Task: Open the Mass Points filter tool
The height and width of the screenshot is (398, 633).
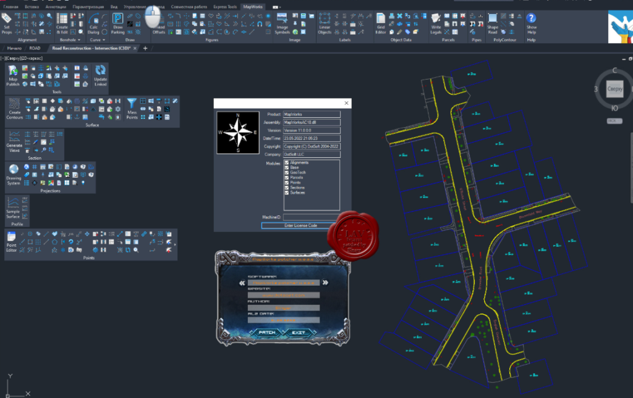Action: pos(132,109)
